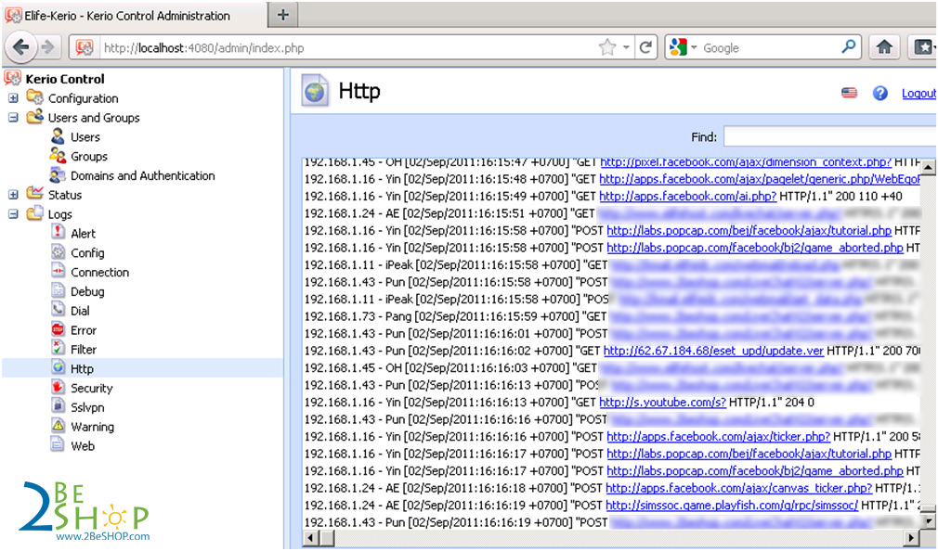
Task: Select the Connection log tree label
Action: point(100,272)
